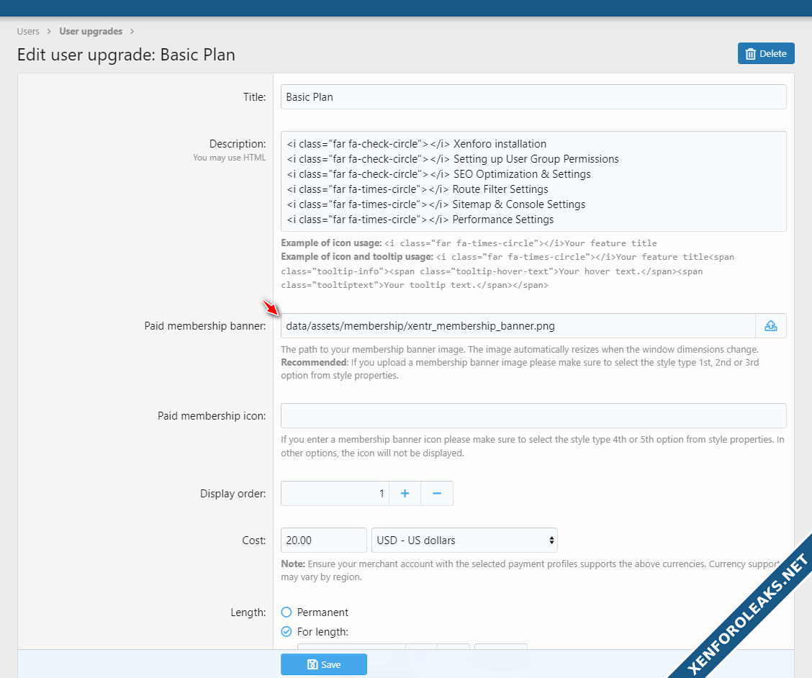Screen dimensions: 812x678
Task: Click the Save button
Action: (324, 664)
